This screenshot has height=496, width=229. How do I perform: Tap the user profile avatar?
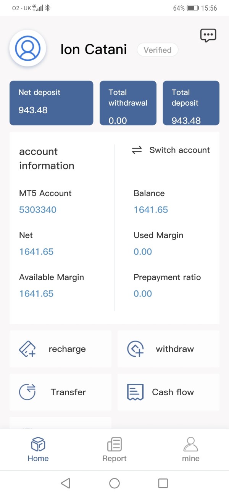coord(27,48)
